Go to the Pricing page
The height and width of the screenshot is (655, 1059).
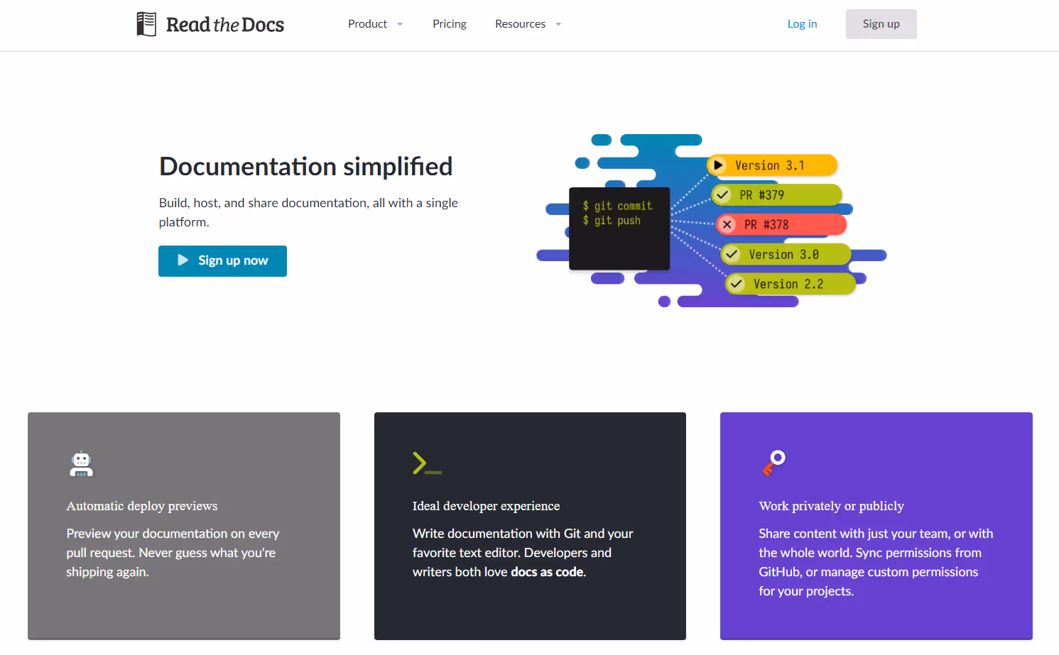point(450,24)
